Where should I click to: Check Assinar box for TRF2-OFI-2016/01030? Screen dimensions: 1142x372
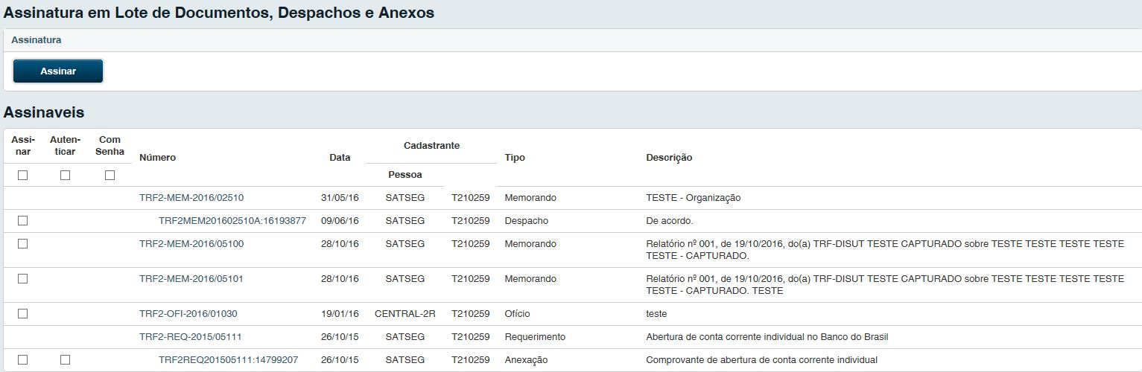point(22,314)
